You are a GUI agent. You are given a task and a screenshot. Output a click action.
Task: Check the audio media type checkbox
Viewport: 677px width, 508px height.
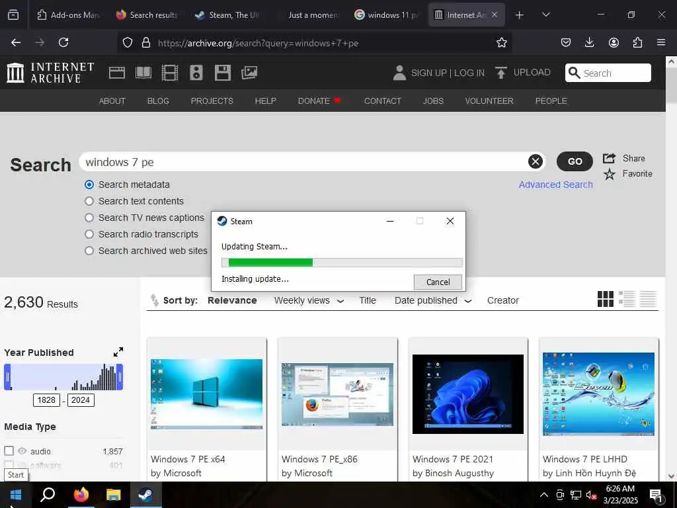[9, 451]
